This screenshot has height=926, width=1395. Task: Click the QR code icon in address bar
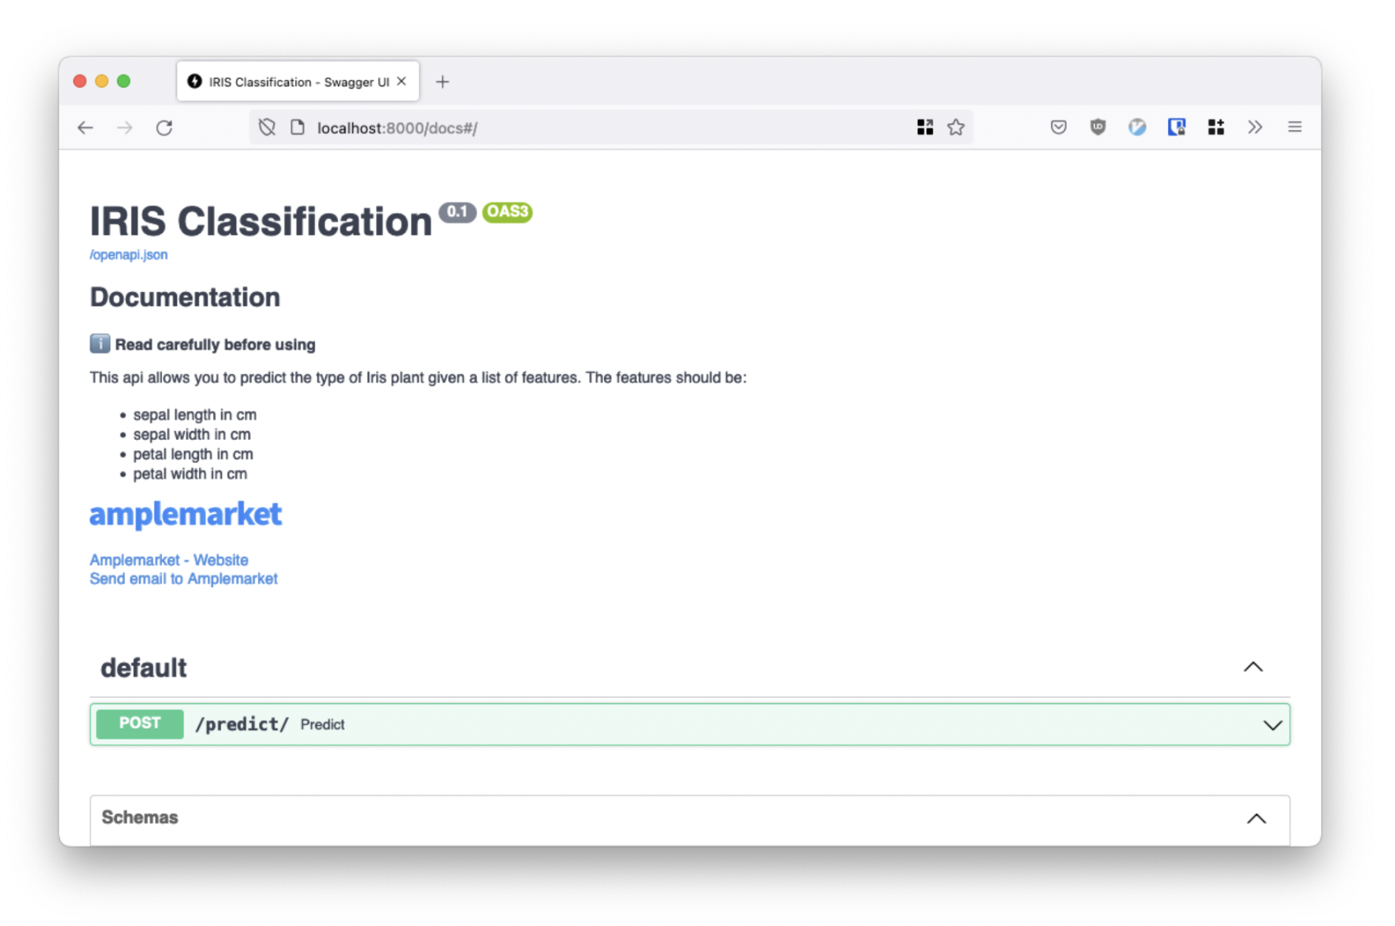coord(925,127)
